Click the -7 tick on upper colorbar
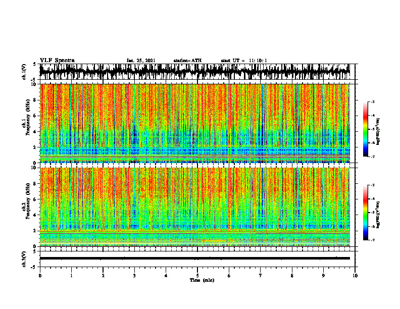This screenshot has width=400, height=309. click(x=373, y=157)
